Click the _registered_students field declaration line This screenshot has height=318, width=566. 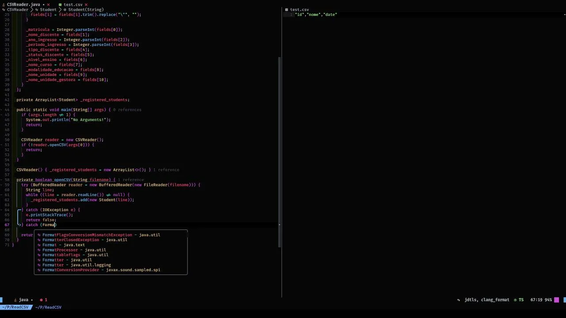coord(73,100)
